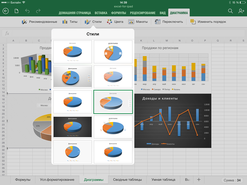Select the Продажи по регионам chart
Image resolution: width=247 pixels, height=185 pixels.
click(x=173, y=69)
